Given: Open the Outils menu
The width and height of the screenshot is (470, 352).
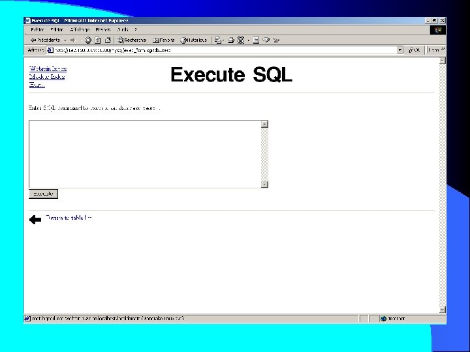Looking at the screenshot, I should pos(123,29).
